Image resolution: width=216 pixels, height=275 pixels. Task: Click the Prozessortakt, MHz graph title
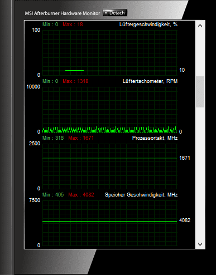pos(155,138)
